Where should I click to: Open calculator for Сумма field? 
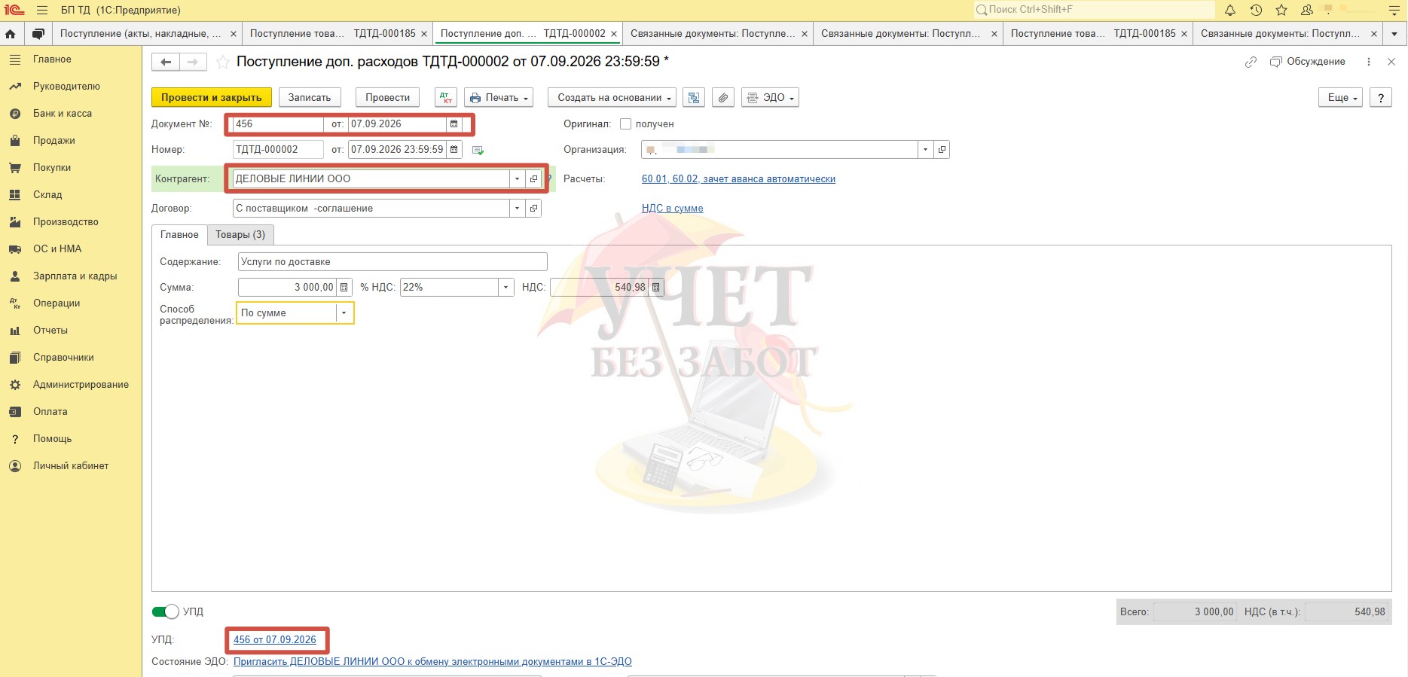[344, 288]
